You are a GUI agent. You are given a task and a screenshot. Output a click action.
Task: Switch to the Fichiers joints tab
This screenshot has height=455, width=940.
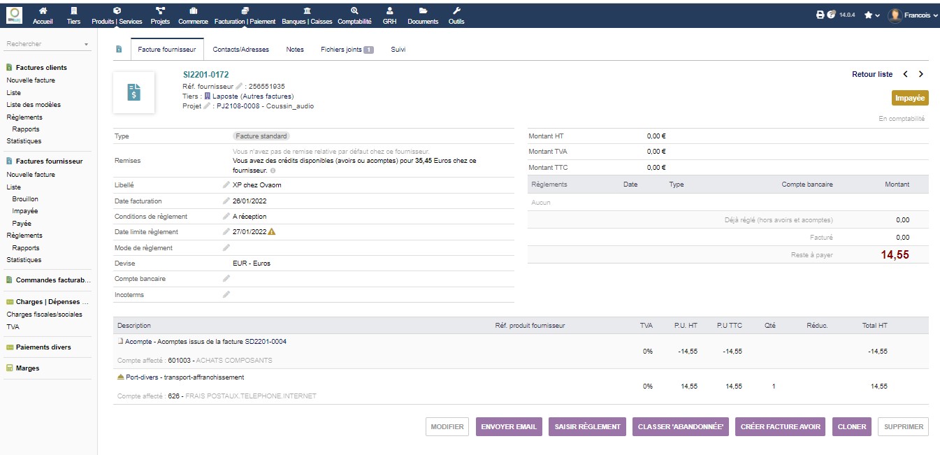(x=347, y=50)
